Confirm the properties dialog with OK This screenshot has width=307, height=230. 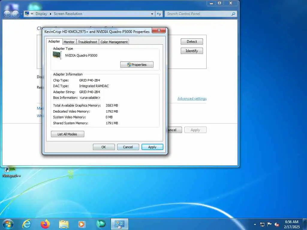coord(104,147)
